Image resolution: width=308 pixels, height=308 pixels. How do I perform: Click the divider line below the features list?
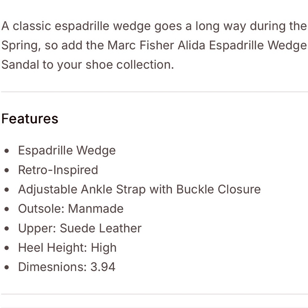tap(154, 294)
